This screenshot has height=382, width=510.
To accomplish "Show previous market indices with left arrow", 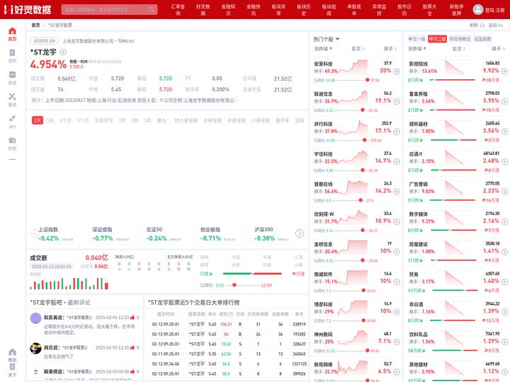I will point(35,233).
